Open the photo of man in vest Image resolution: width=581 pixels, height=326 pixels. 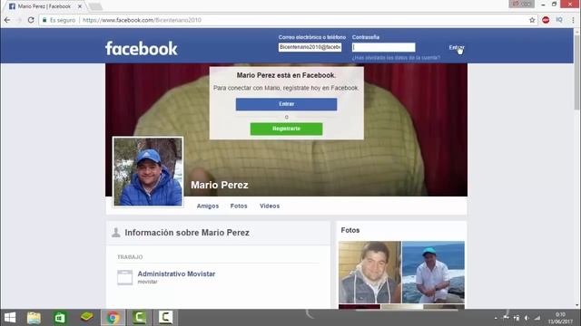pyautogui.click(x=369, y=273)
